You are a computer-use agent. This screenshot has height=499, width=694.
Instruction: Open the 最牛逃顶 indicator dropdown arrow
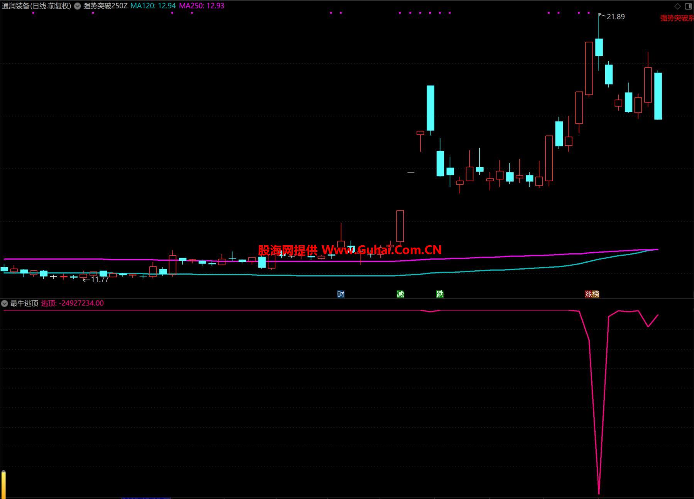tap(5, 303)
